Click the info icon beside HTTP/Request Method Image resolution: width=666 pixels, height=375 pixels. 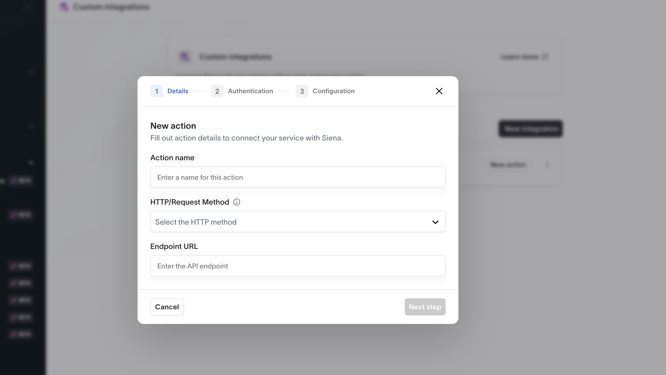237,202
